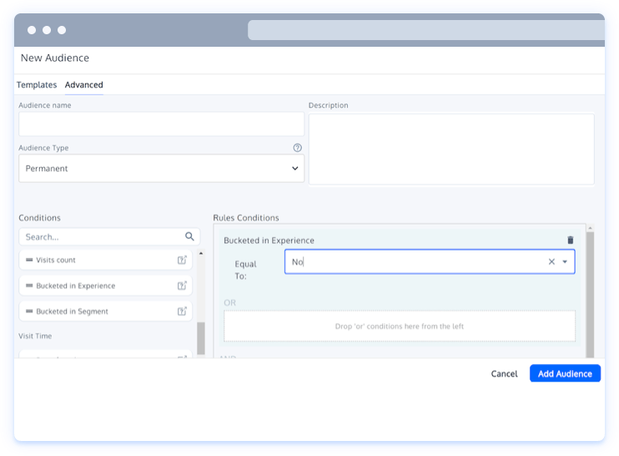Focus the Audience name input field

[x=161, y=124]
